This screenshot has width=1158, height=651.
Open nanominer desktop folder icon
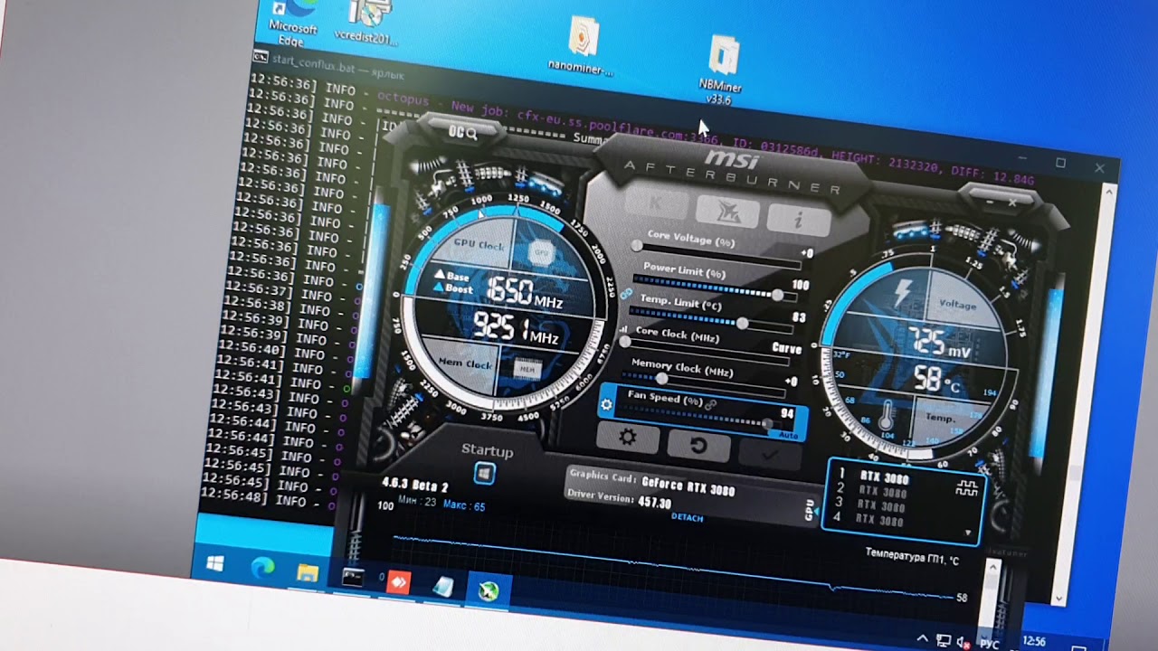(x=583, y=46)
